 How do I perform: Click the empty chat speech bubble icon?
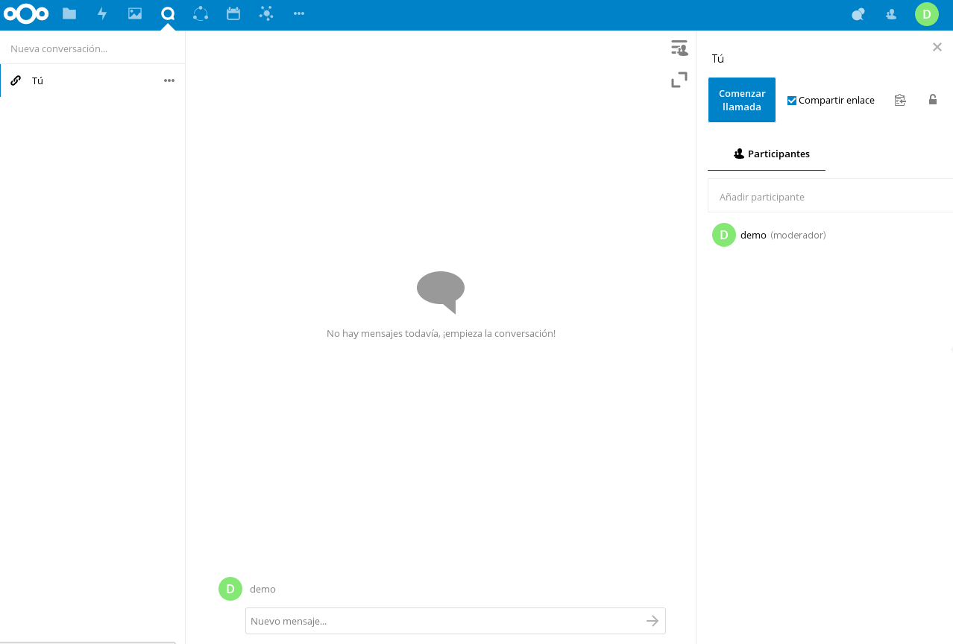tap(441, 292)
